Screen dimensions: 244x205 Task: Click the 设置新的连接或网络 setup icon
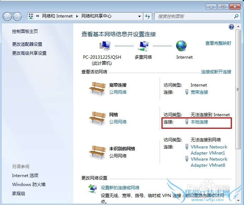[x=93, y=189]
